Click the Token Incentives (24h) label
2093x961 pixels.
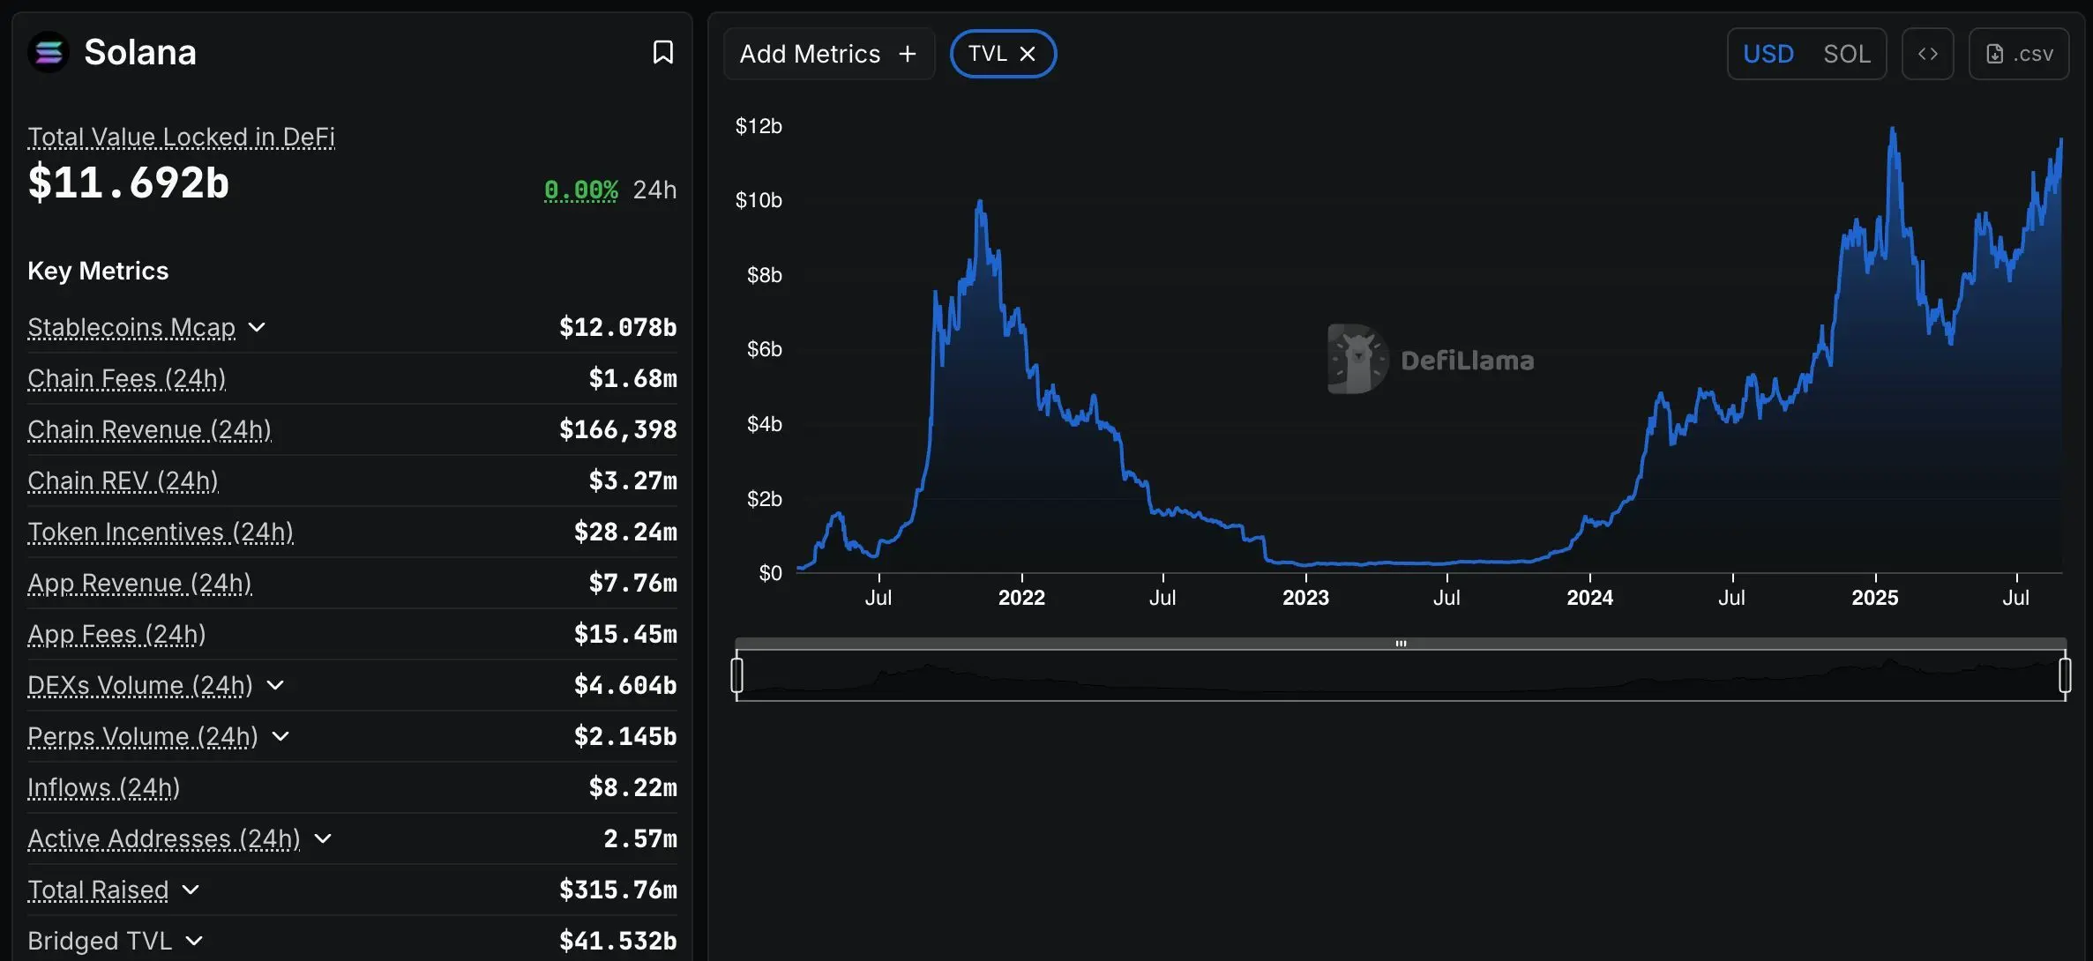[x=161, y=532]
